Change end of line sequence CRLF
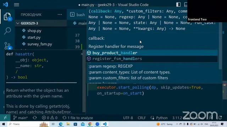The height and width of the screenshot is (127, 227). coord(142,118)
